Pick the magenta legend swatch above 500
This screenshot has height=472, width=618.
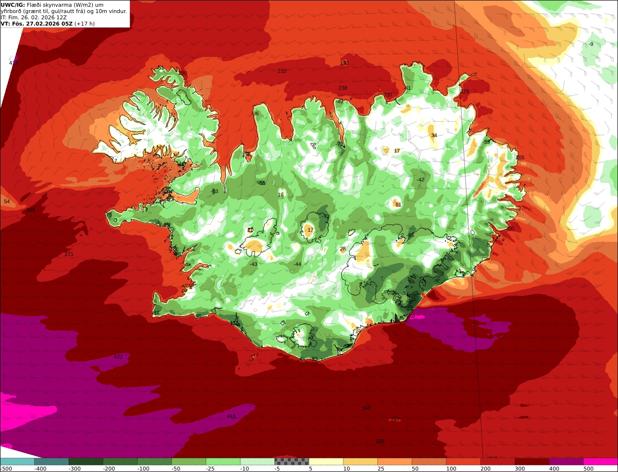coord(601,461)
